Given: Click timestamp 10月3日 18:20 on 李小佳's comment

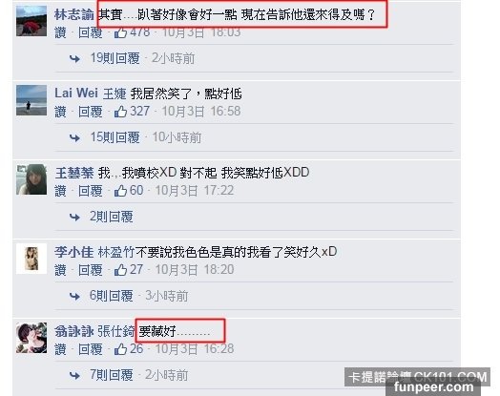Looking at the screenshot, I should point(195,270).
